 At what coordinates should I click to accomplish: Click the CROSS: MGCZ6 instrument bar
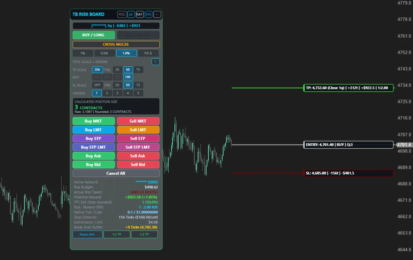(x=116, y=44)
